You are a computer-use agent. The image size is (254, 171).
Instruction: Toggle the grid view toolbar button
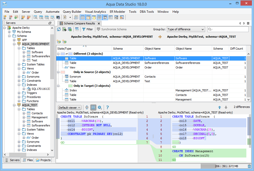click(99, 17)
